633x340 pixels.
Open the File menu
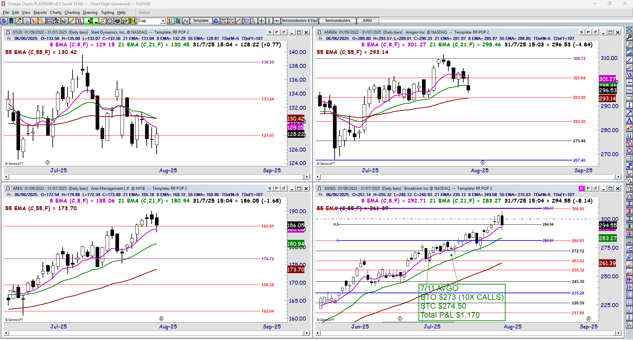click(6, 13)
